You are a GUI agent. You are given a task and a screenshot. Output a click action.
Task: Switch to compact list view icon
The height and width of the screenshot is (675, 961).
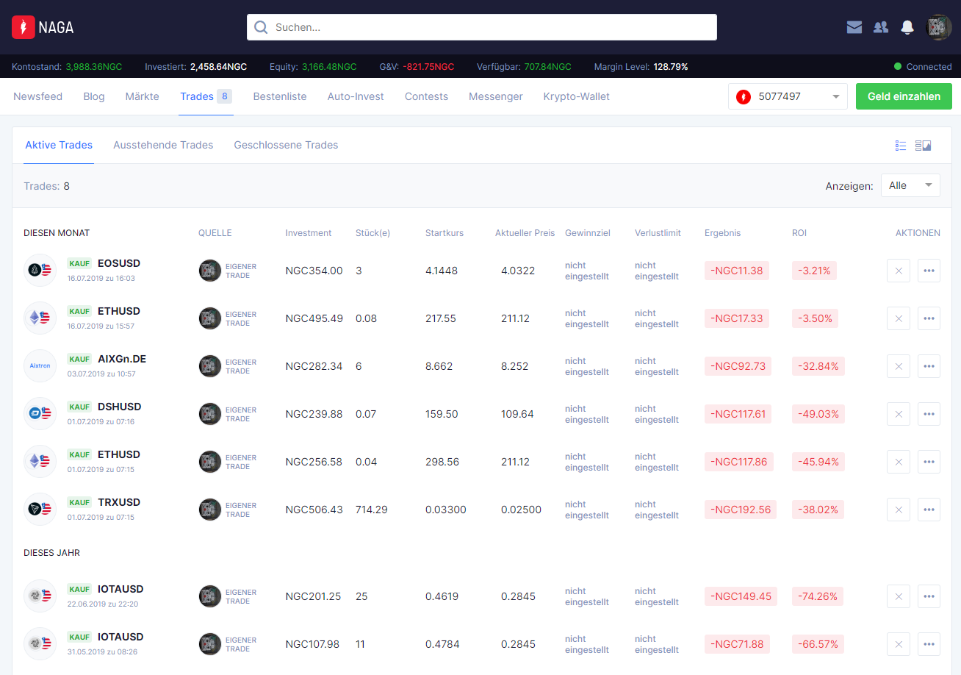901,146
